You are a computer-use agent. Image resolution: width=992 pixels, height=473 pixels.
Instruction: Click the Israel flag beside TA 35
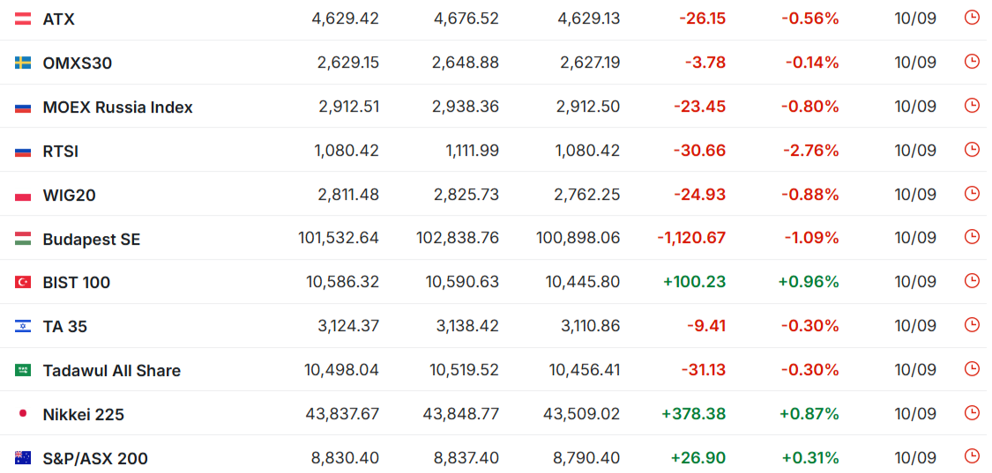[23, 326]
